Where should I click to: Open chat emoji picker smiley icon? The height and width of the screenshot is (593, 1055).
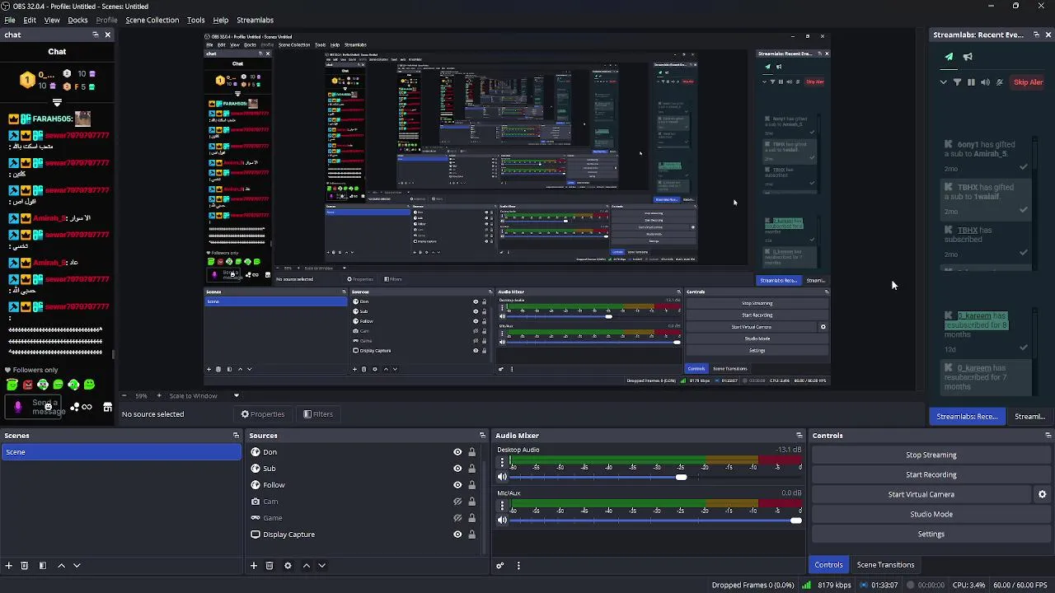pyautogui.click(x=49, y=407)
